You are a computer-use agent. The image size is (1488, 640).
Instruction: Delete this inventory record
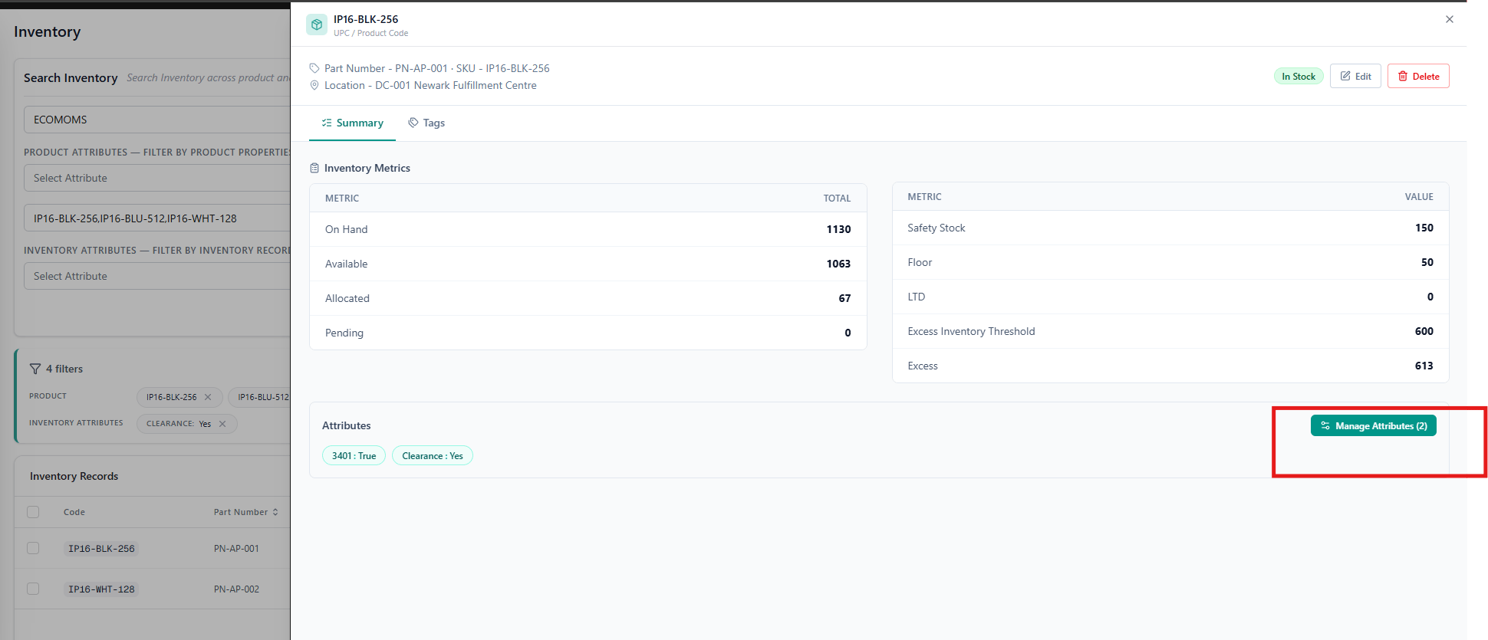coord(1418,76)
